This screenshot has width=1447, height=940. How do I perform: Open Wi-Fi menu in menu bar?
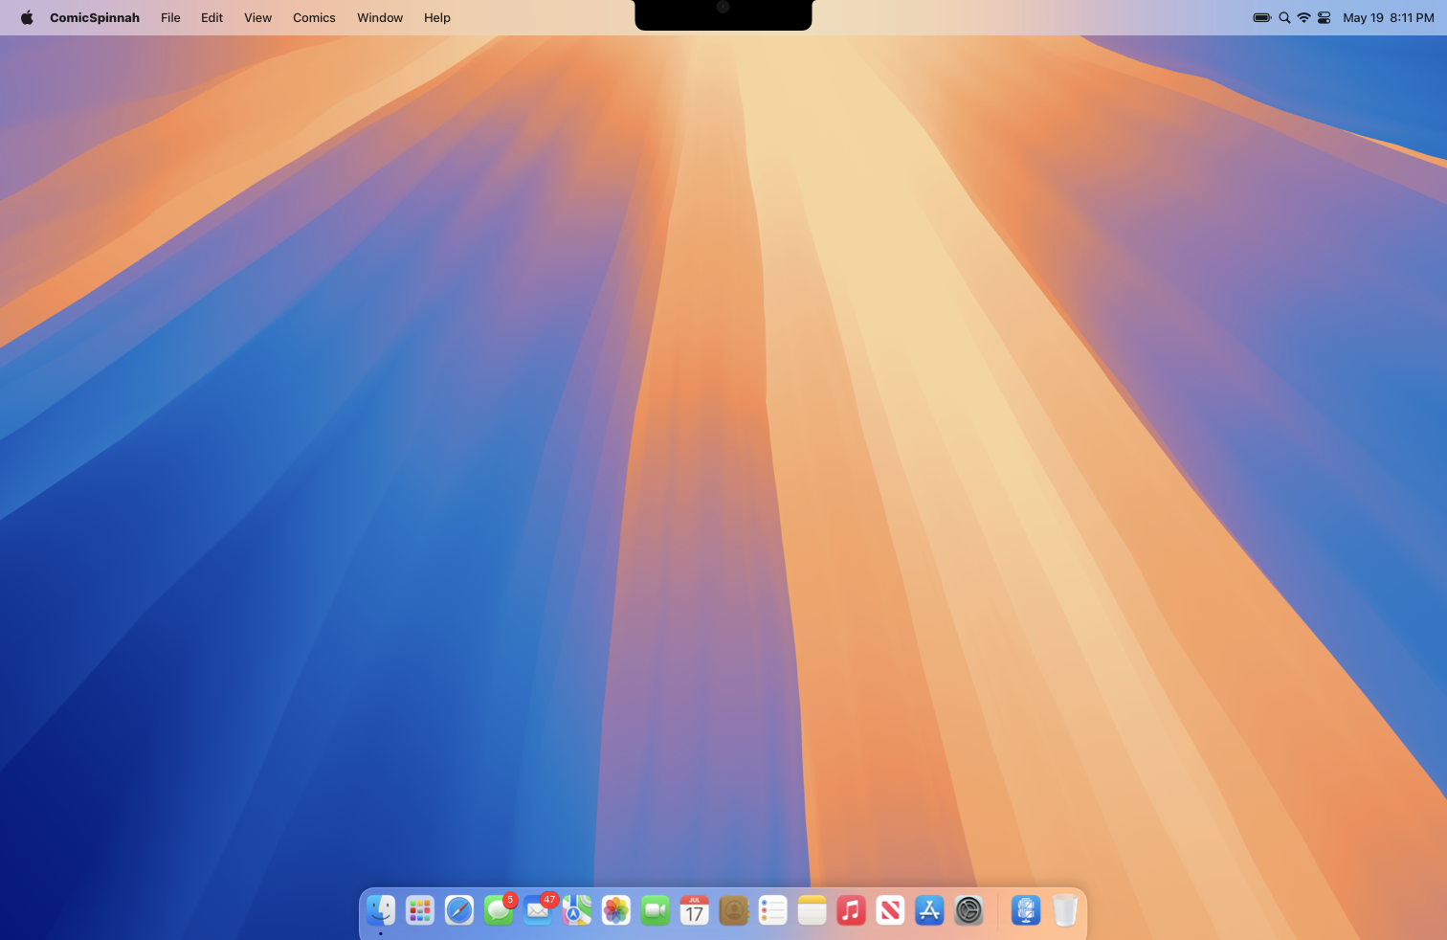click(1303, 17)
